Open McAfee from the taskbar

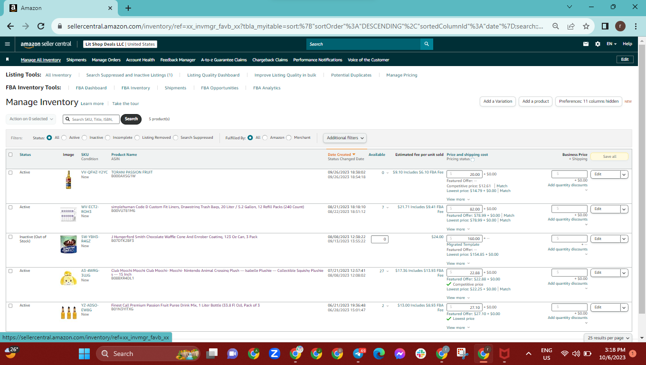coord(504,354)
